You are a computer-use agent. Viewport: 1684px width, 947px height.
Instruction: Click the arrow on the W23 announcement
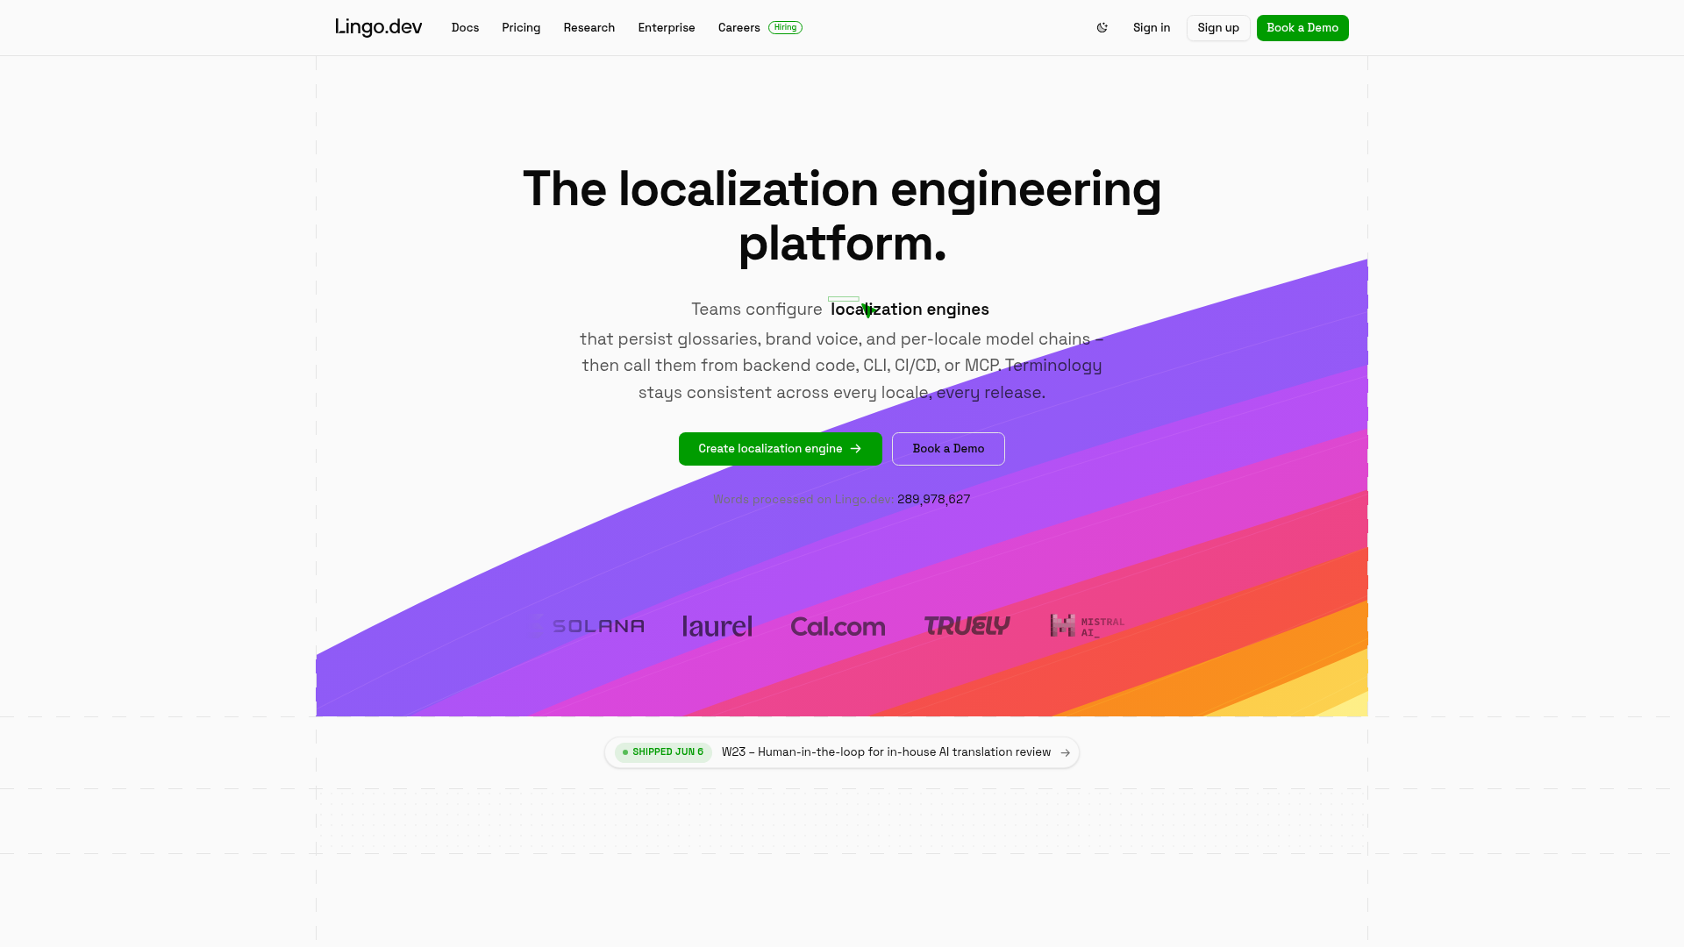(x=1065, y=752)
